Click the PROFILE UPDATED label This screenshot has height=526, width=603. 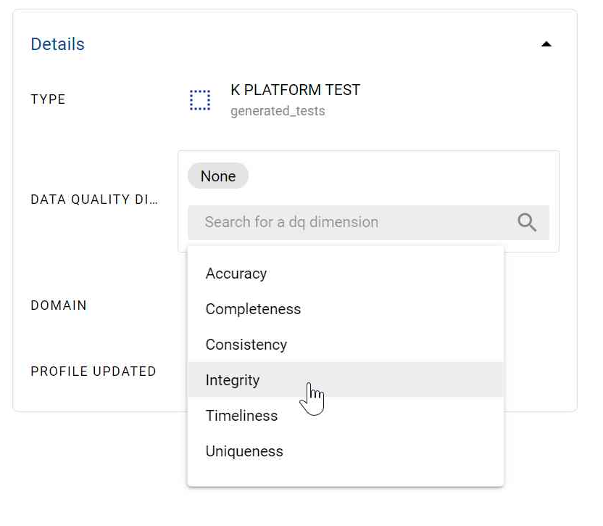tap(93, 371)
